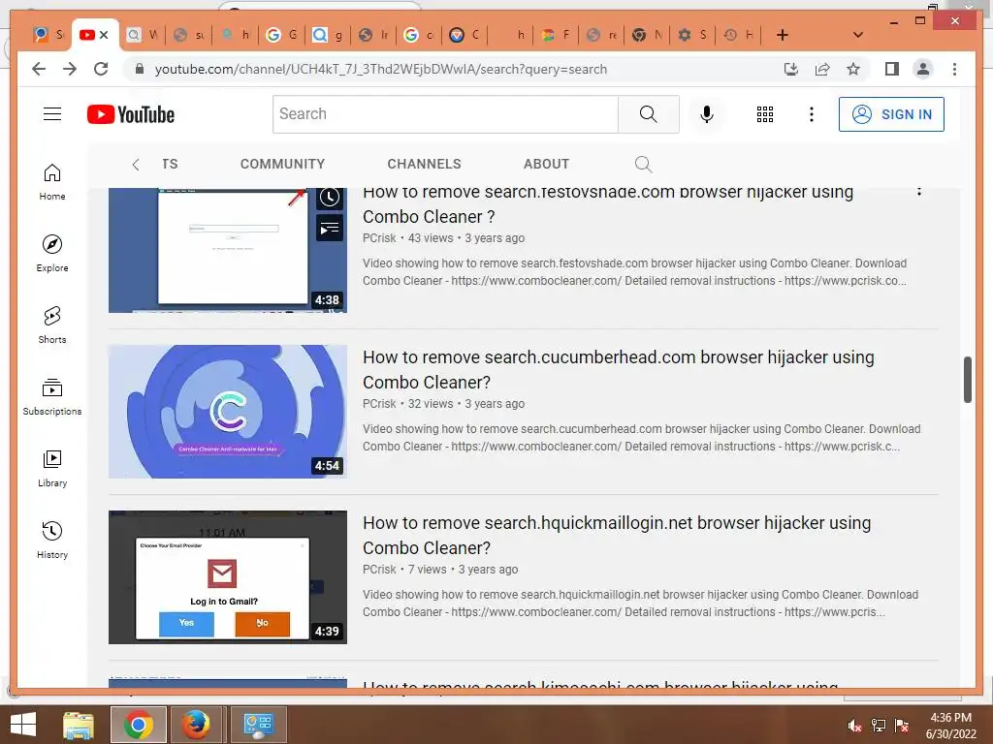Open Firefox from the taskbar

[196, 725]
